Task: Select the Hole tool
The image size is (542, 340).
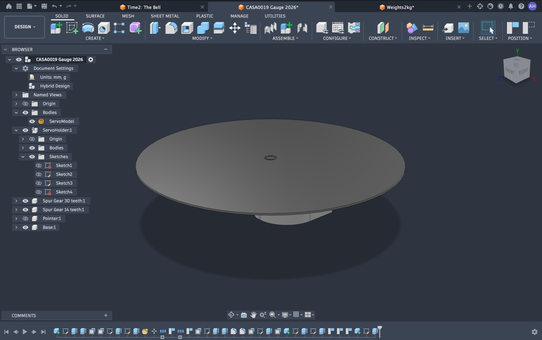Action: coord(104,28)
